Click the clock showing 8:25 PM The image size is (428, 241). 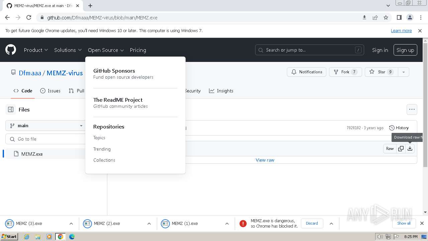pos(411,237)
